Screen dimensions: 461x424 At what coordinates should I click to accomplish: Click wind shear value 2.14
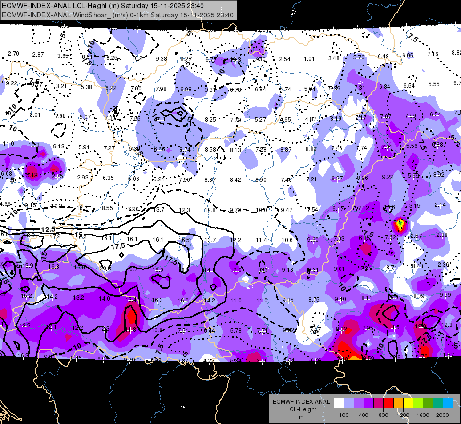[440, 205]
